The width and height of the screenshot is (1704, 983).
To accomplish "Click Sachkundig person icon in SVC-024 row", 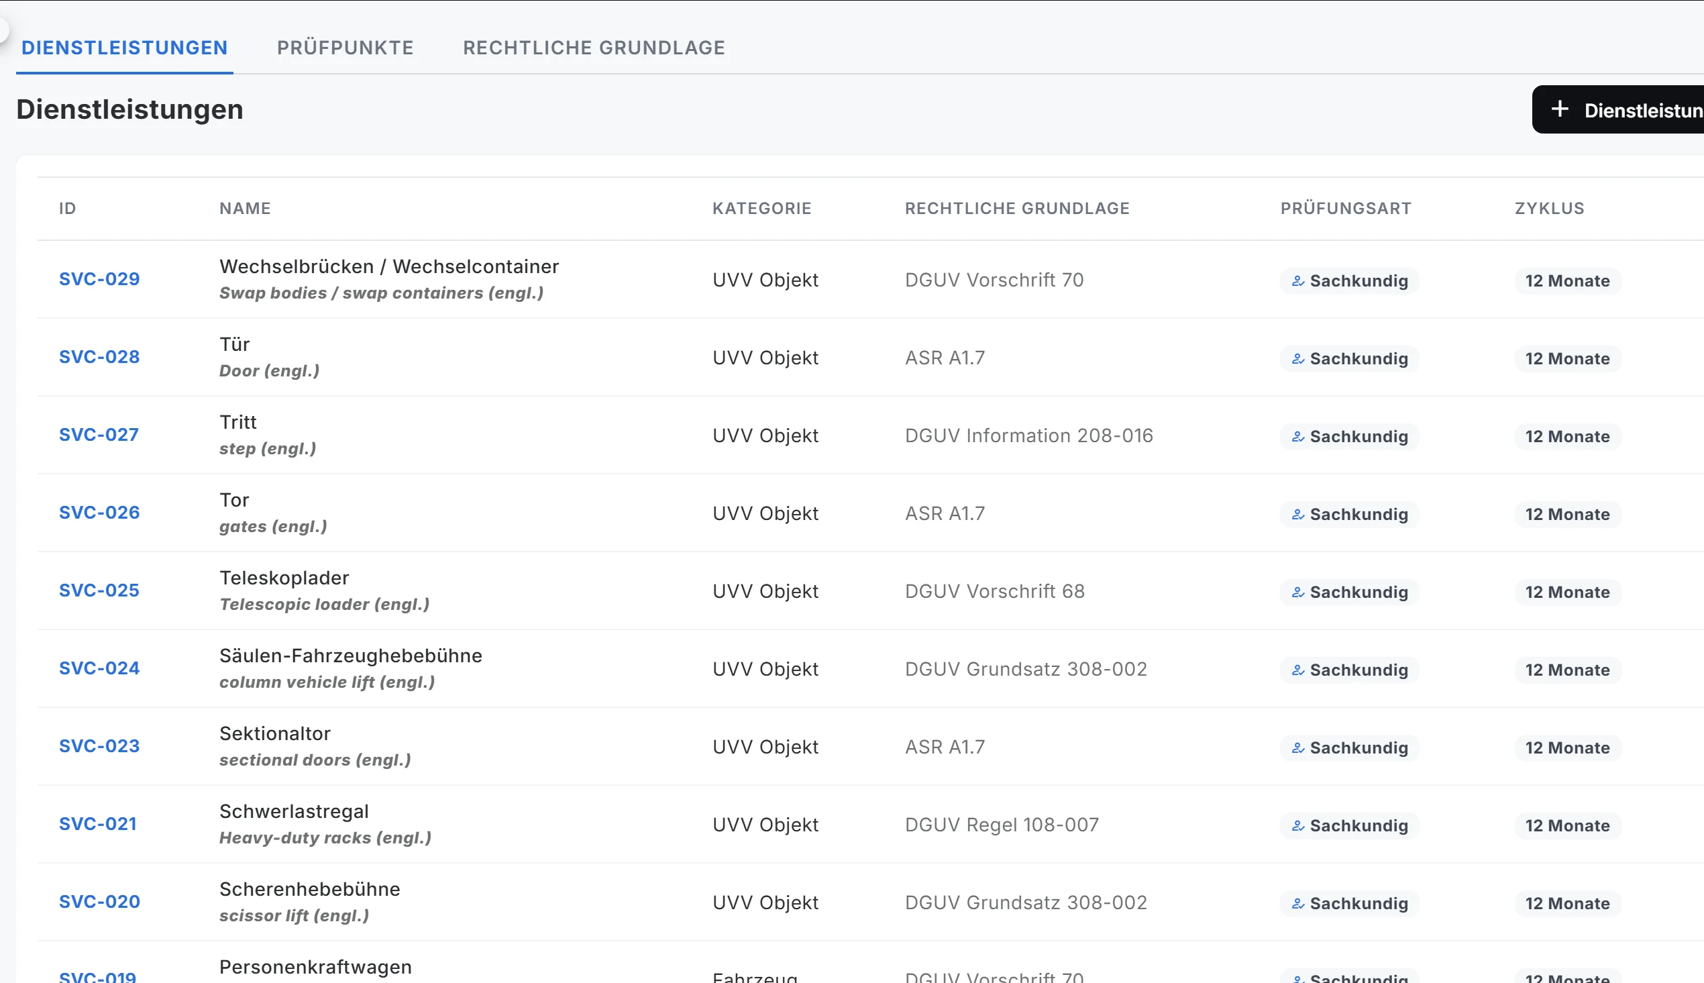I will tap(1297, 670).
